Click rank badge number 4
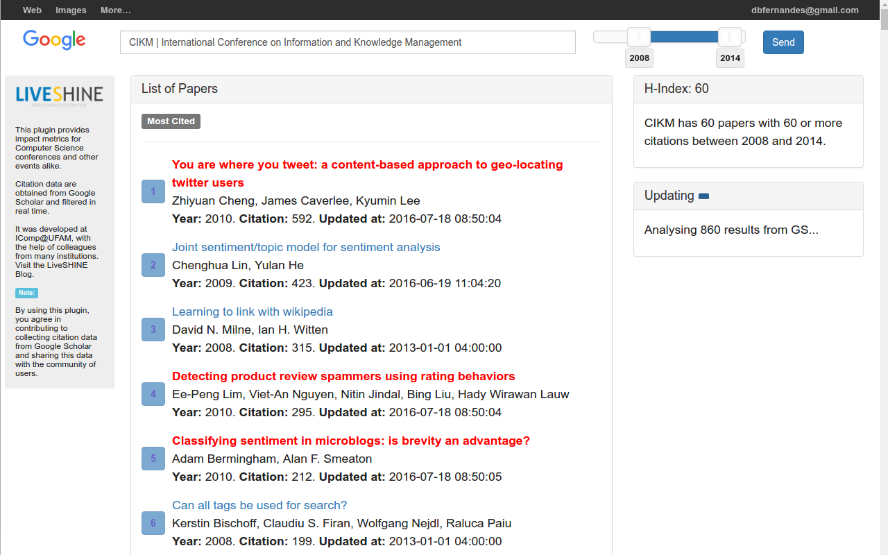Screen dimensions: 888x555 [x=153, y=394]
